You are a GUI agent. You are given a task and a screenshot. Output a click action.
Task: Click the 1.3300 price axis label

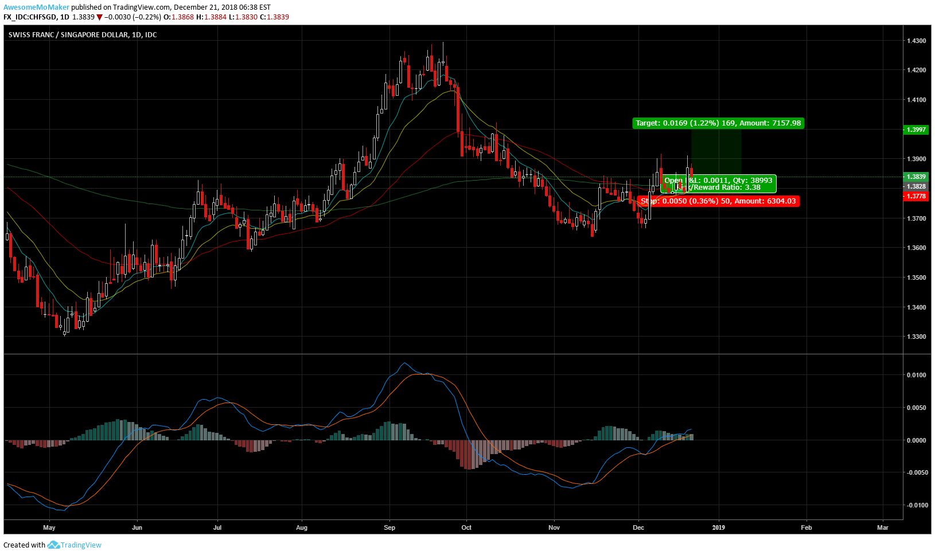coord(916,337)
